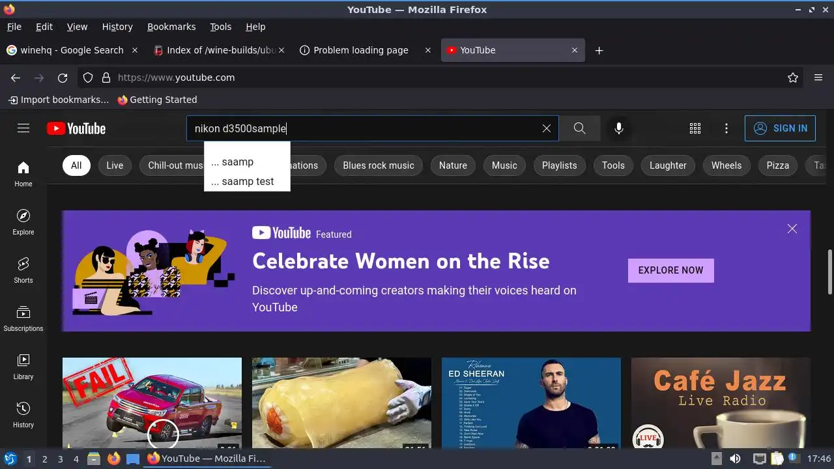The image size is (834, 469).
Task: Open the Firefox application menu
Action: [x=818, y=78]
